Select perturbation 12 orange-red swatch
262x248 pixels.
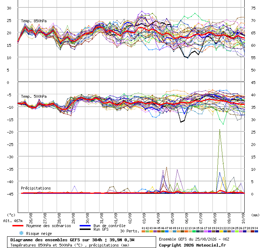tap(186, 231)
